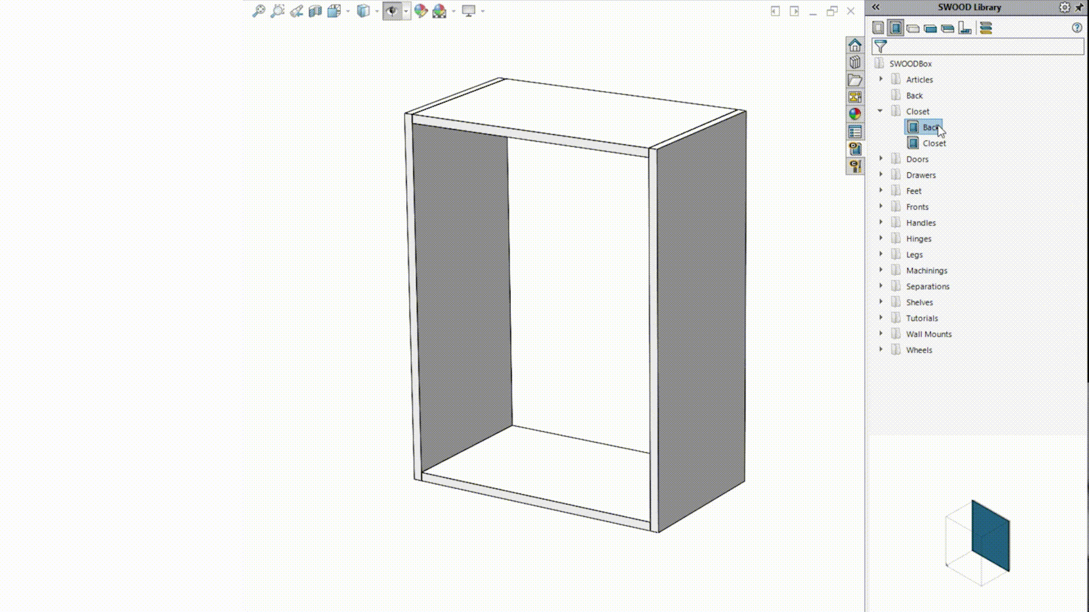Click the Apply Scene icon

coord(440,11)
